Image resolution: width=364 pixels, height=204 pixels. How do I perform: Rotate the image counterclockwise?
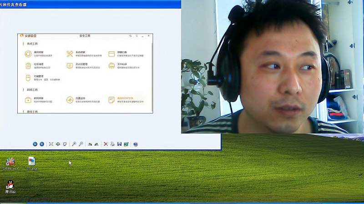point(96,144)
